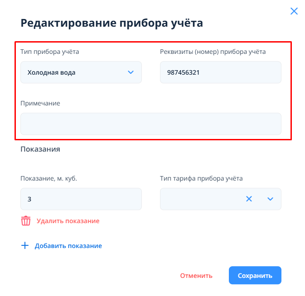Image resolution: width=305 pixels, height=296 pixels.
Task: Open the empty tariff type combo box
Action: pos(199,199)
